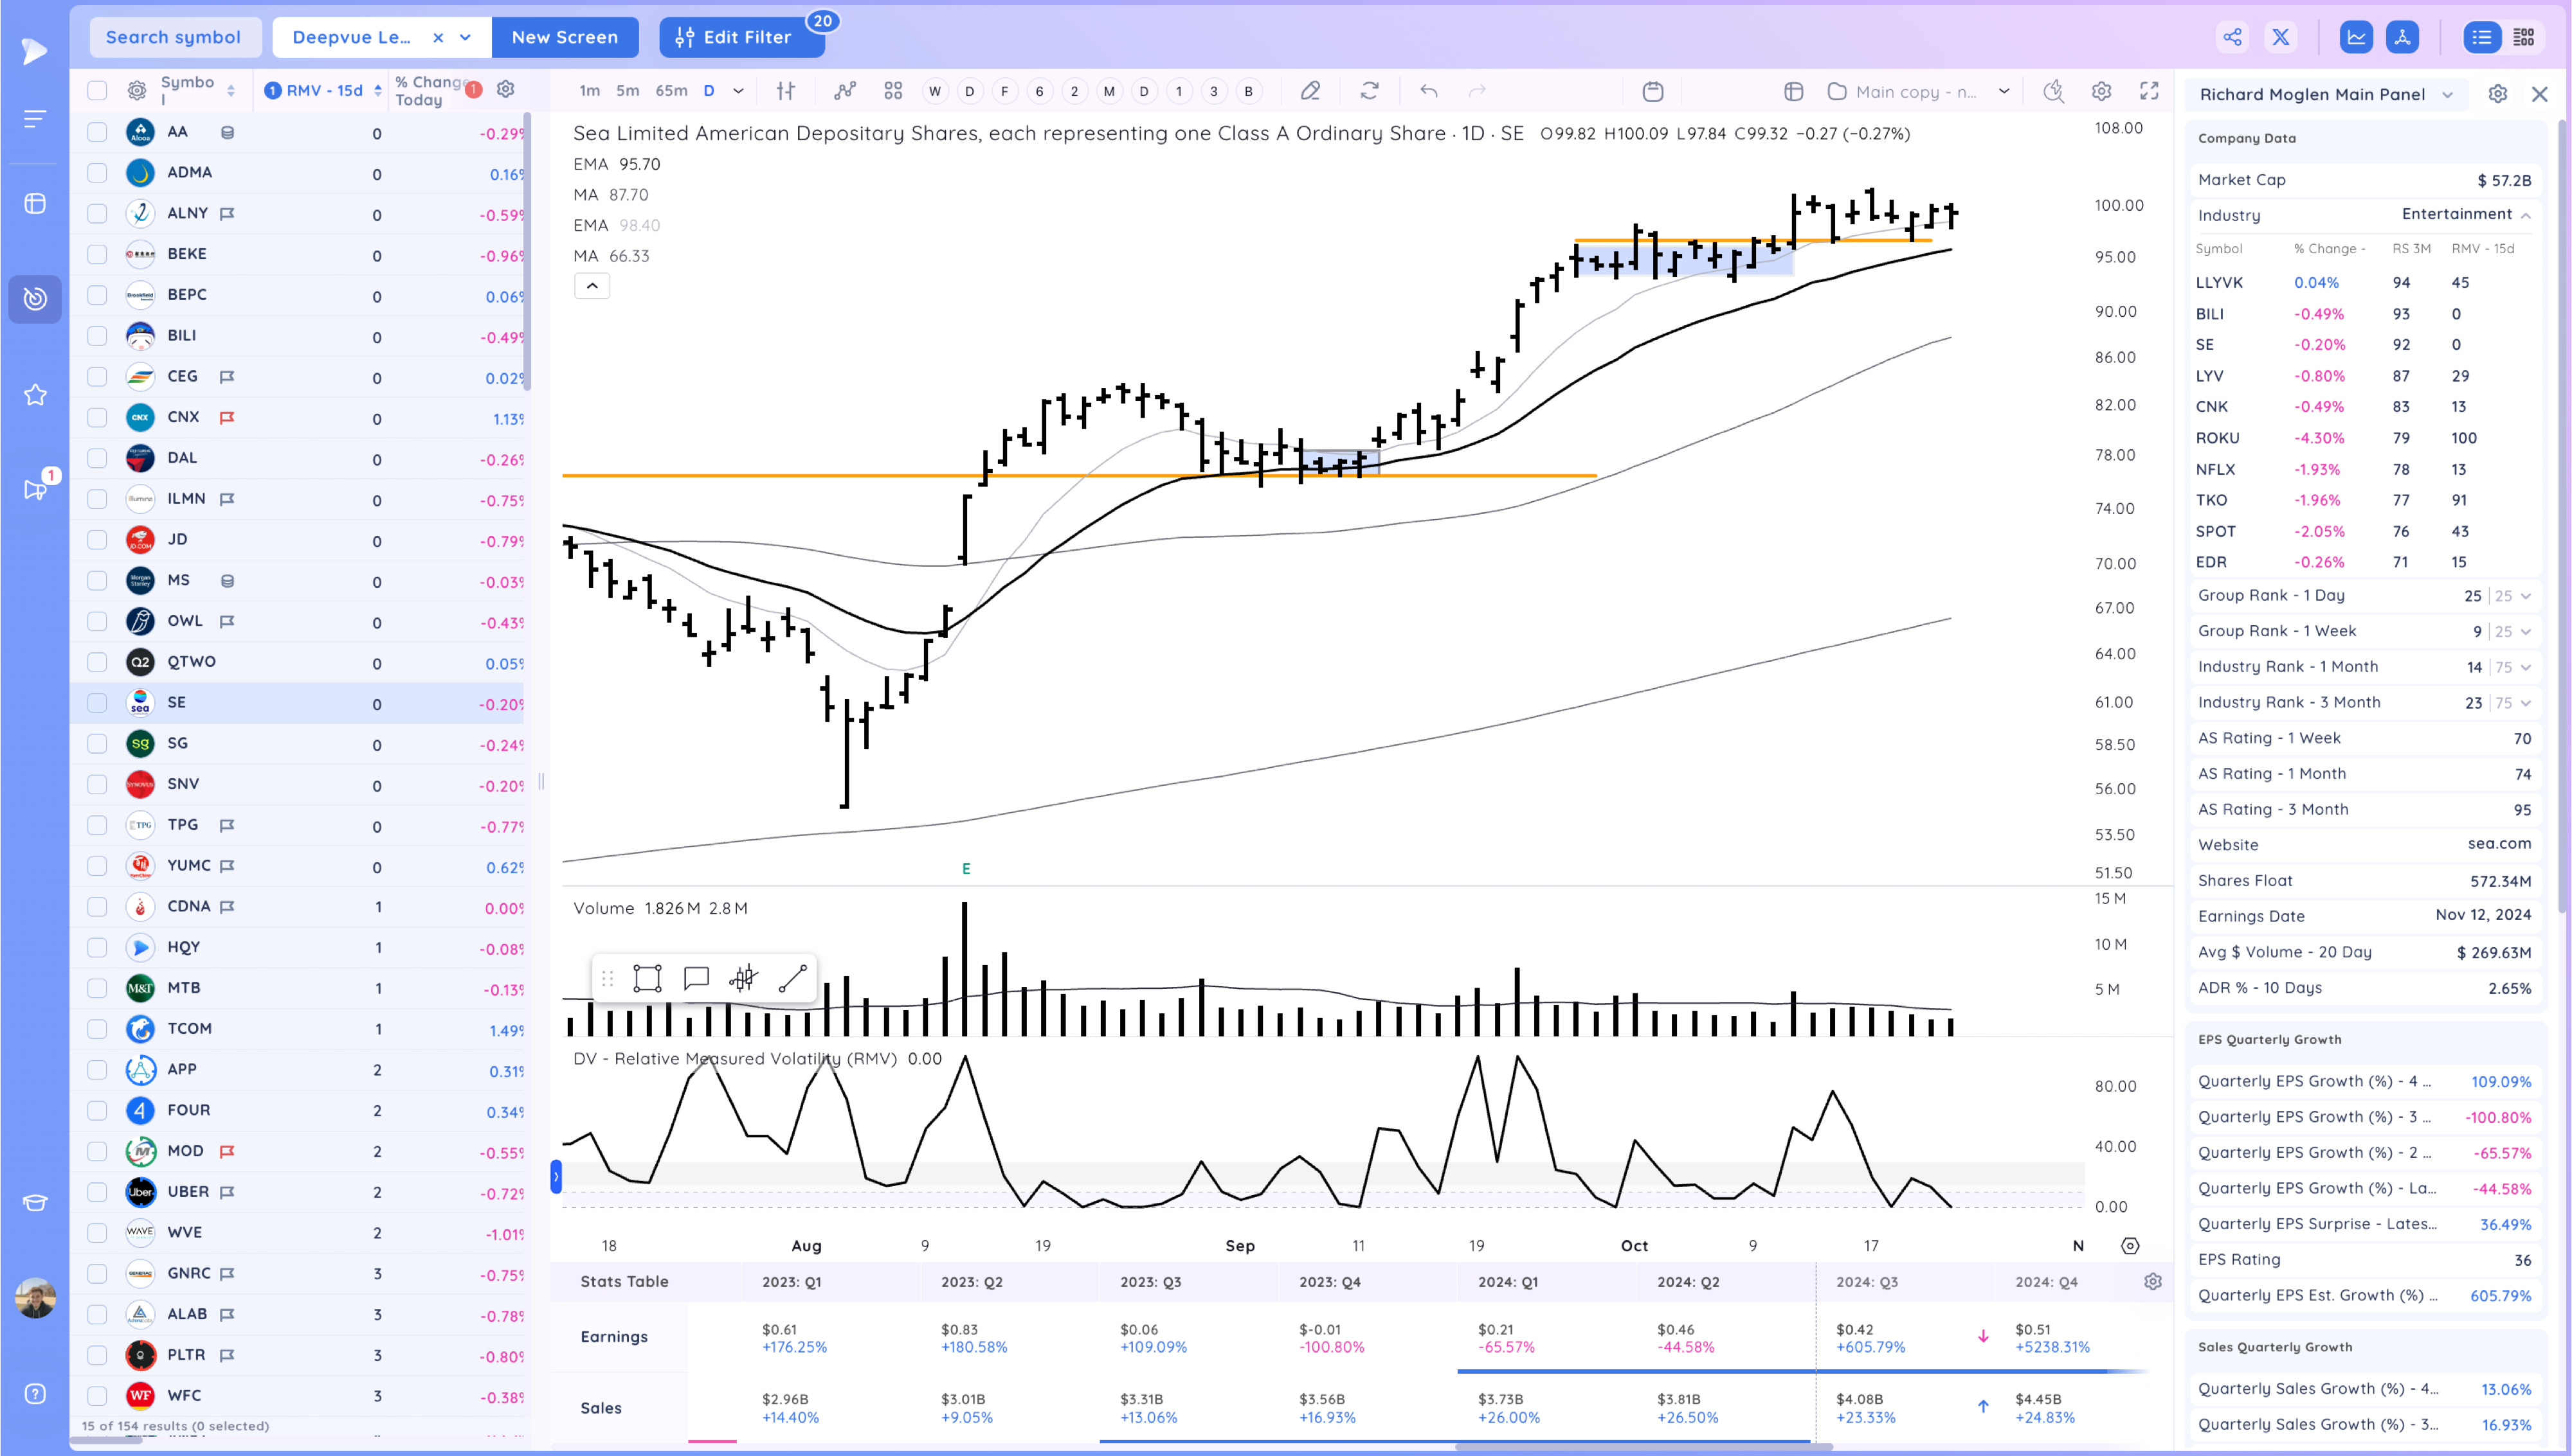Click the New Screen button
The image size is (2572, 1456).
[565, 37]
